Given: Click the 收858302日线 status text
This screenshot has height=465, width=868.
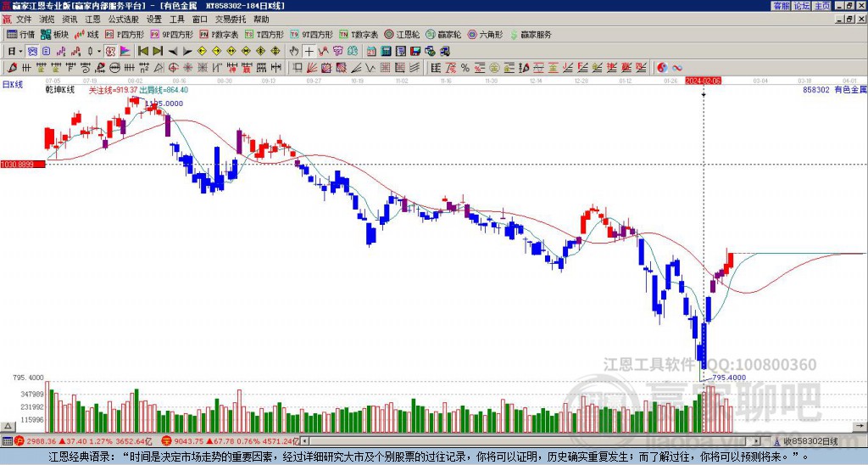Looking at the screenshot, I should (x=810, y=442).
